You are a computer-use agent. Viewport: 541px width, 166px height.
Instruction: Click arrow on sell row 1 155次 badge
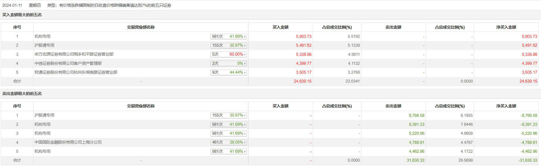(245, 115)
